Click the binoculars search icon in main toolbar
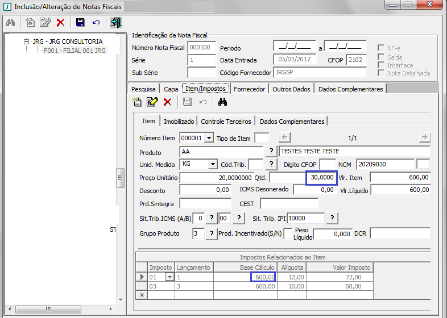The image size is (447, 318). 10,23
